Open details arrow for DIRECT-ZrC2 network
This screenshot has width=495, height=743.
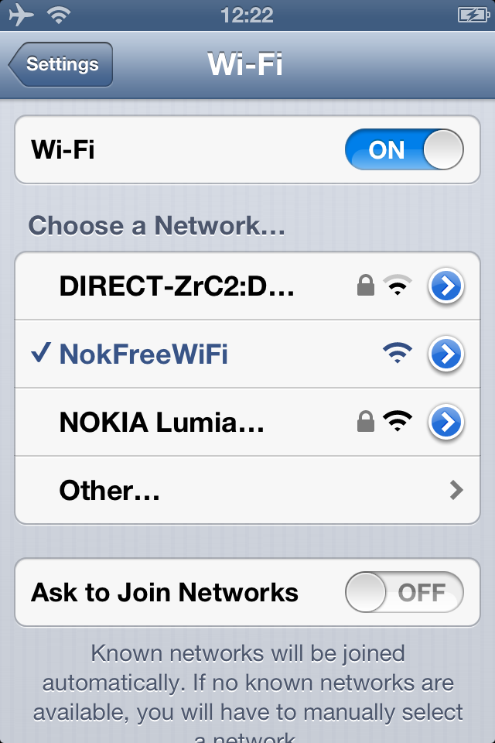click(x=445, y=286)
